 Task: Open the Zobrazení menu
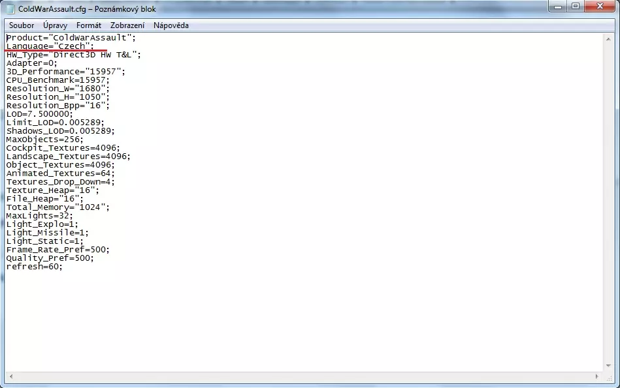coord(127,25)
